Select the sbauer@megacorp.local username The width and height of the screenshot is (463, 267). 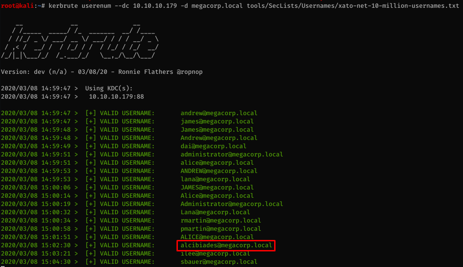pyautogui.click(x=219, y=262)
